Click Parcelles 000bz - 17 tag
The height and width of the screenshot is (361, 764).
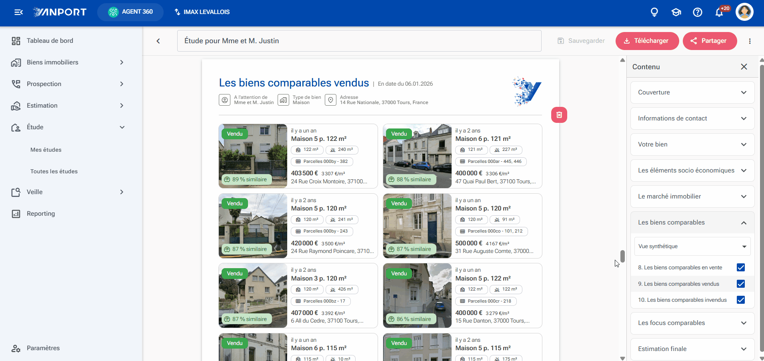click(321, 301)
